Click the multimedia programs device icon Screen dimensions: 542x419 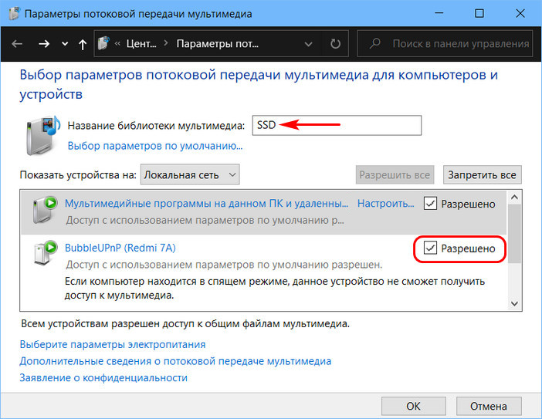46,208
